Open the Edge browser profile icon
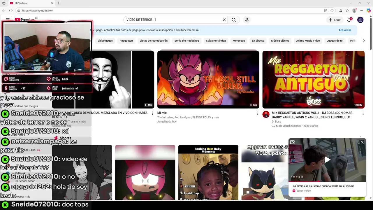Screen dimensions: 373x210 tap(354, 10)
